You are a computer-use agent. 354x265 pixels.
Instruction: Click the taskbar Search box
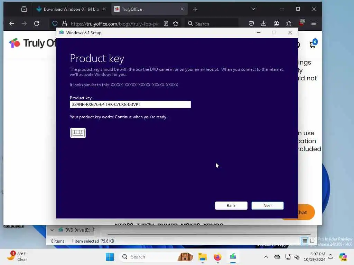[156, 257]
